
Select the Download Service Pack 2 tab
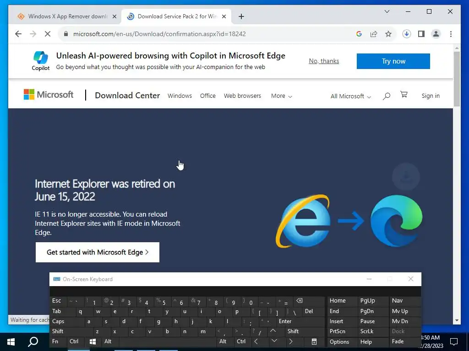point(176,16)
